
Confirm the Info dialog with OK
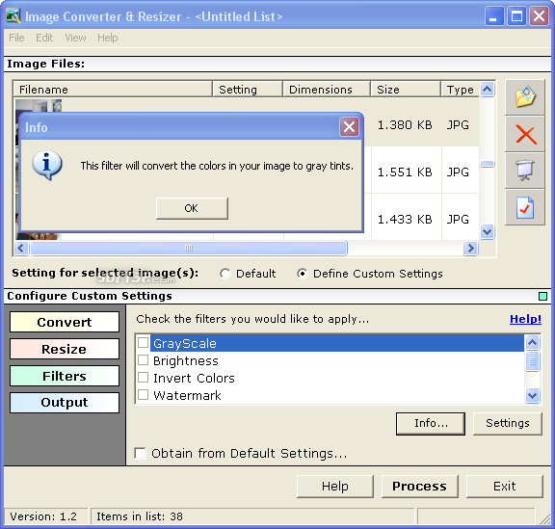pyautogui.click(x=192, y=208)
